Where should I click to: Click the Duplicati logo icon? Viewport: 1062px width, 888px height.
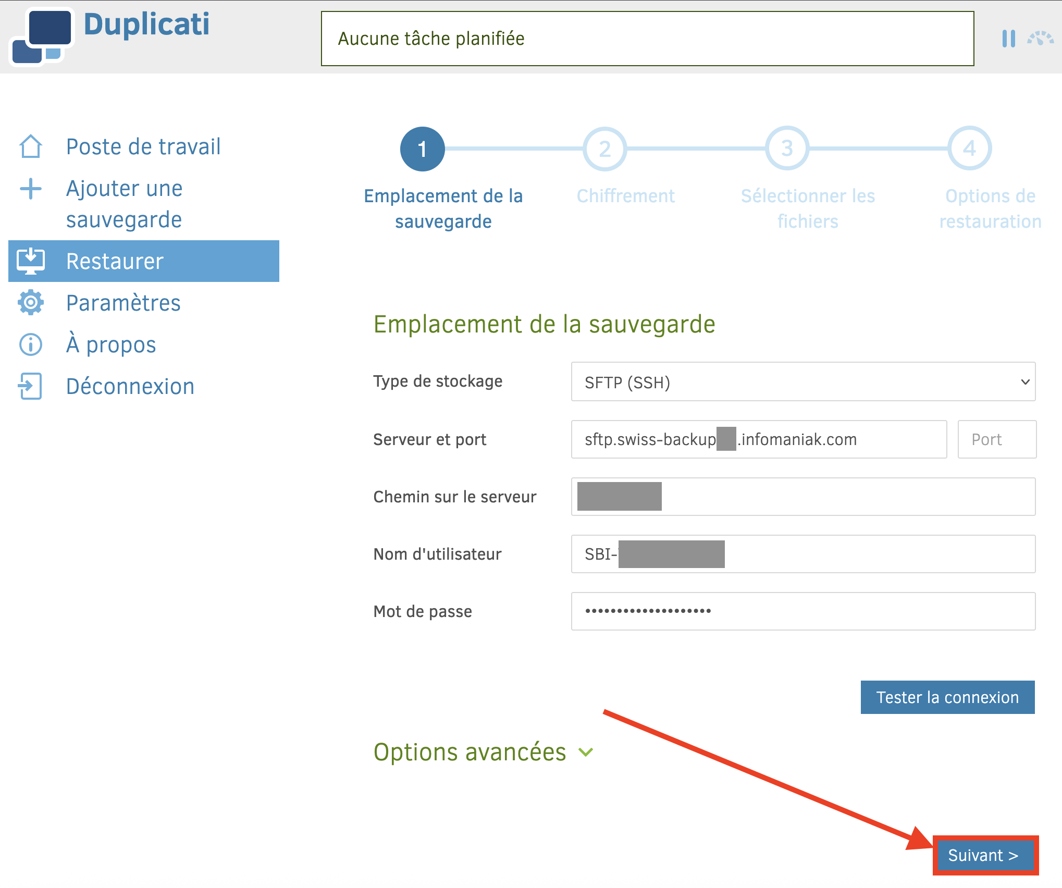coord(42,36)
